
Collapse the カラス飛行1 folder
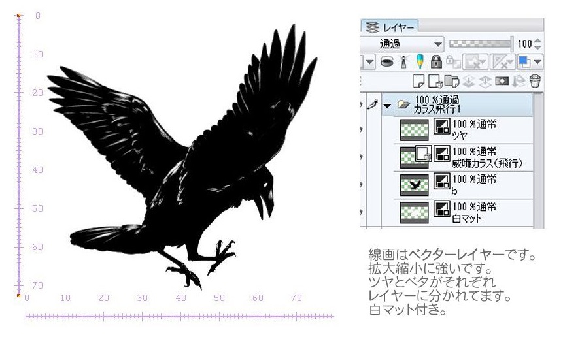click(387, 104)
